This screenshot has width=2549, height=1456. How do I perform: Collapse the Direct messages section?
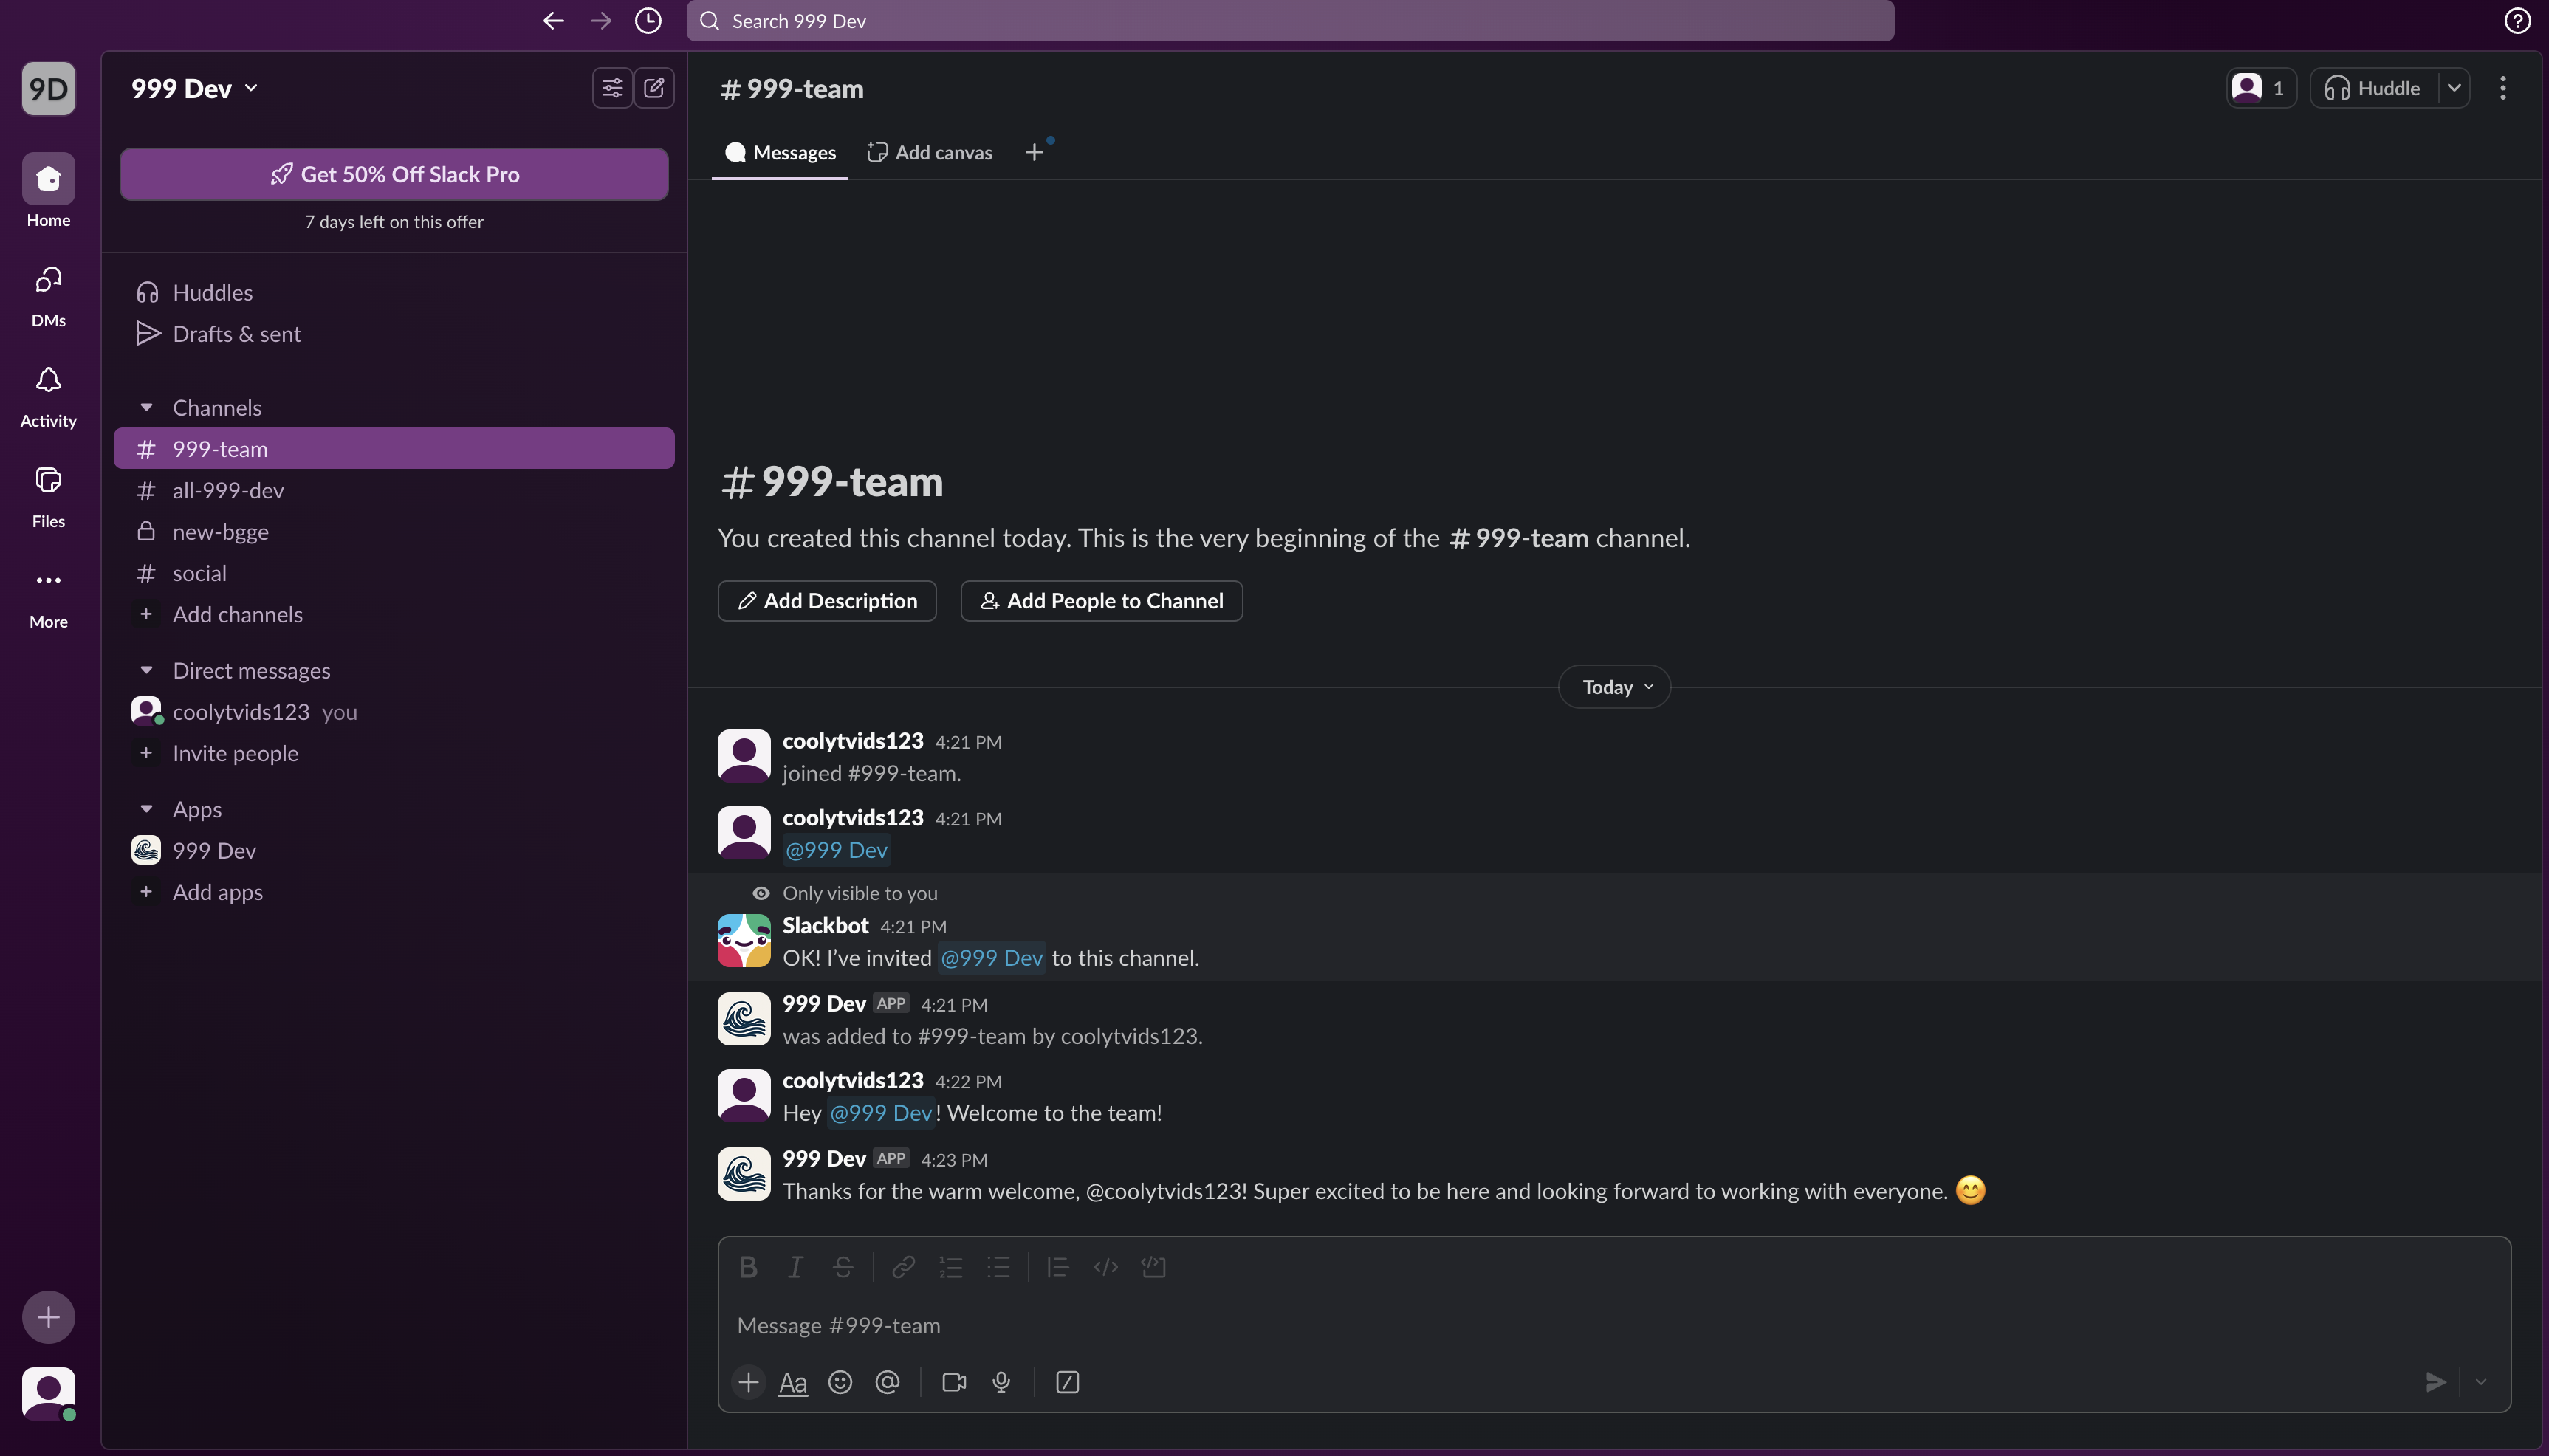[x=146, y=670]
